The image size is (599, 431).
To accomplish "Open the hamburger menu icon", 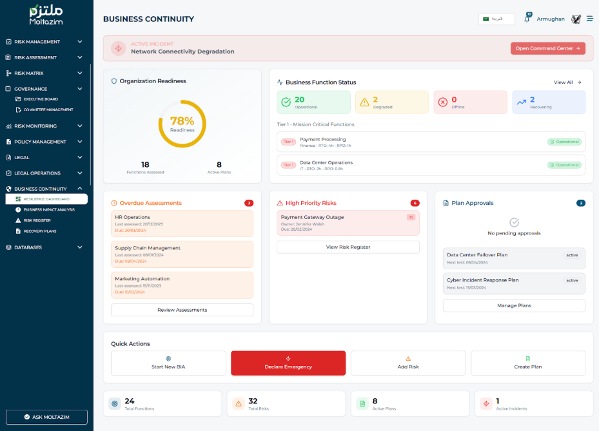I will click(x=589, y=19).
